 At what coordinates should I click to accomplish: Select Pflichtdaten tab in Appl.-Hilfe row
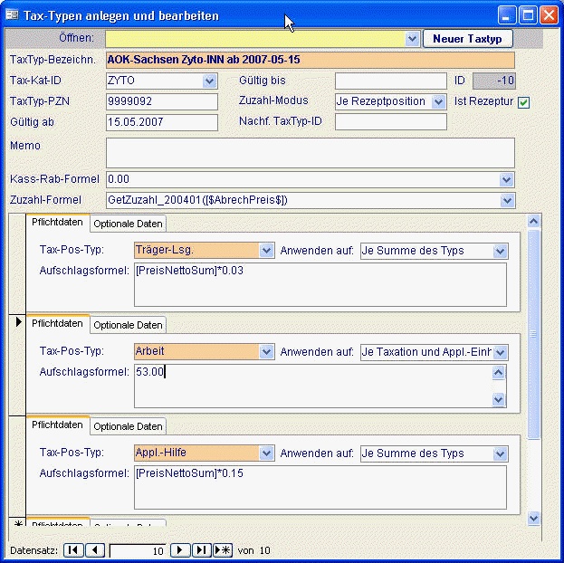[x=58, y=425]
